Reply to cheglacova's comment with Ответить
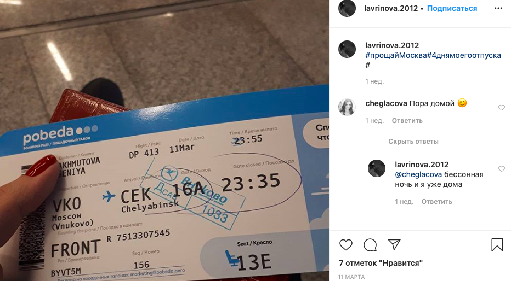This screenshot has height=281, width=511. click(407, 120)
